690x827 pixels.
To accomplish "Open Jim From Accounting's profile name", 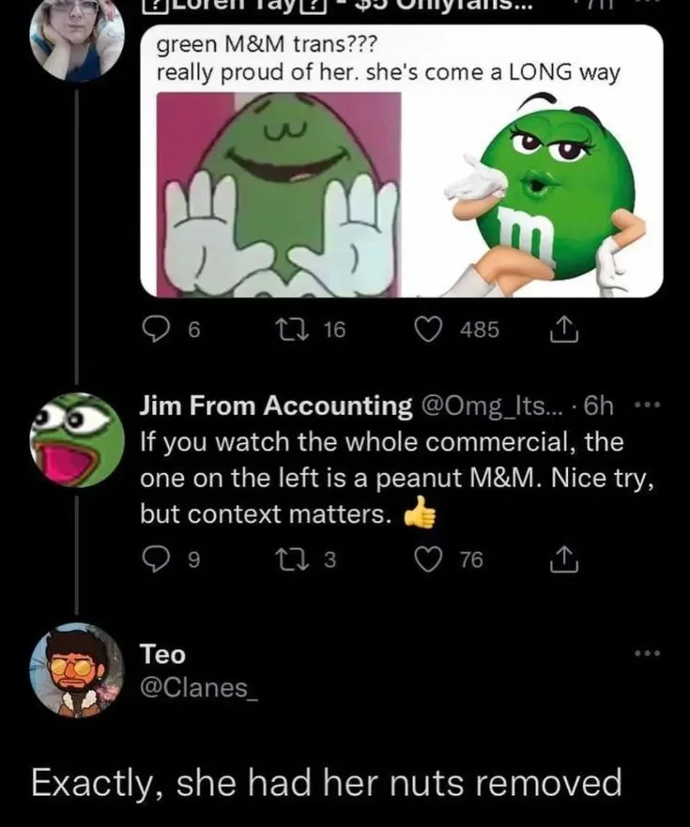I will [275, 406].
